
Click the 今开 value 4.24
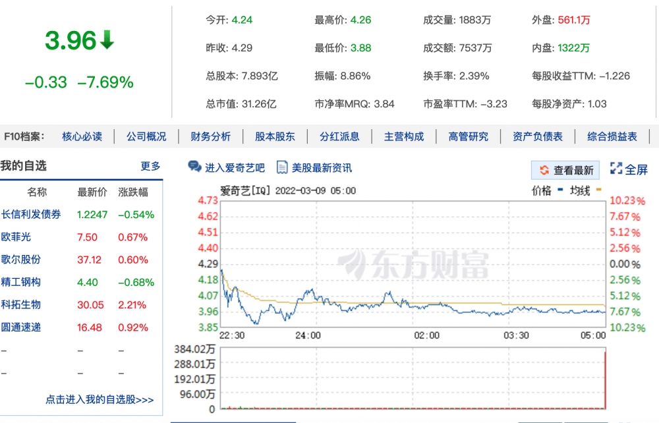[x=242, y=20]
